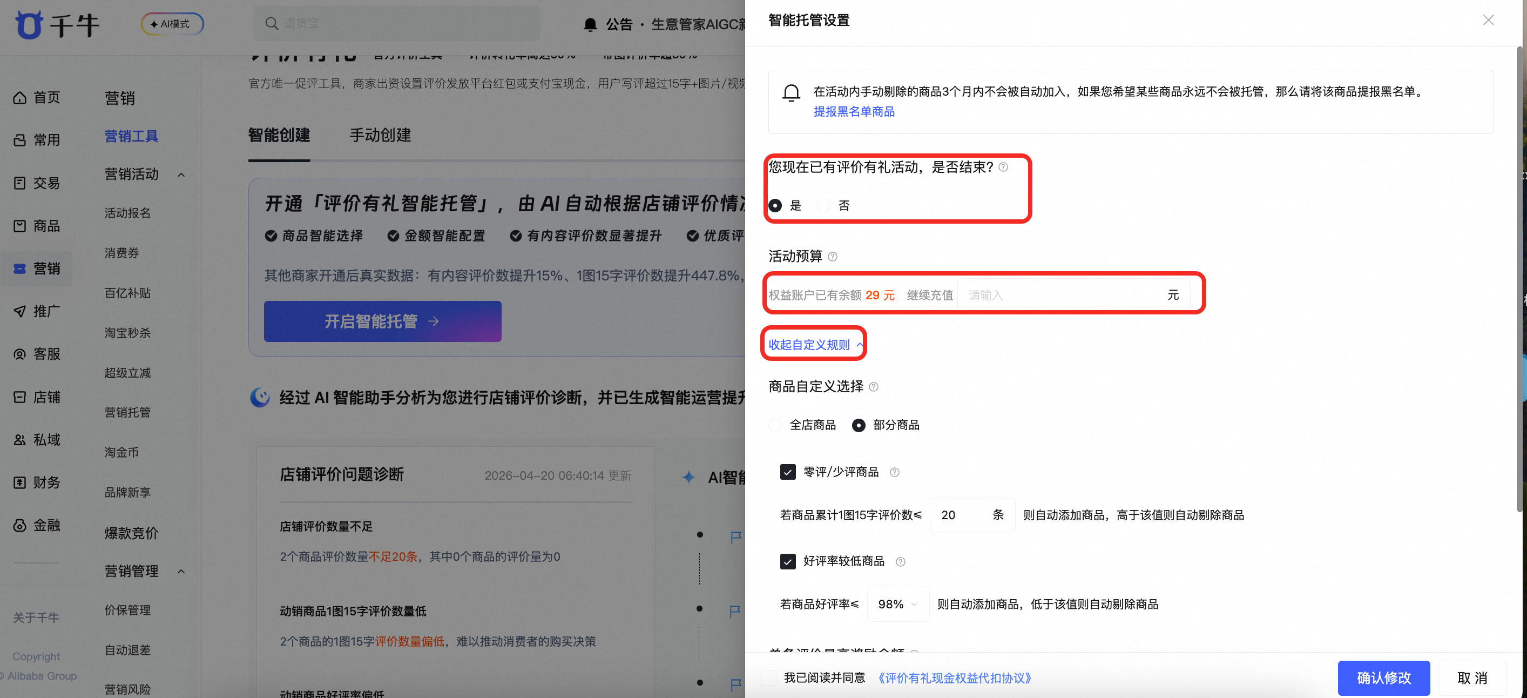Image resolution: width=1527 pixels, height=698 pixels.
Task: Select 全店商品 radio option
Action: (775, 425)
